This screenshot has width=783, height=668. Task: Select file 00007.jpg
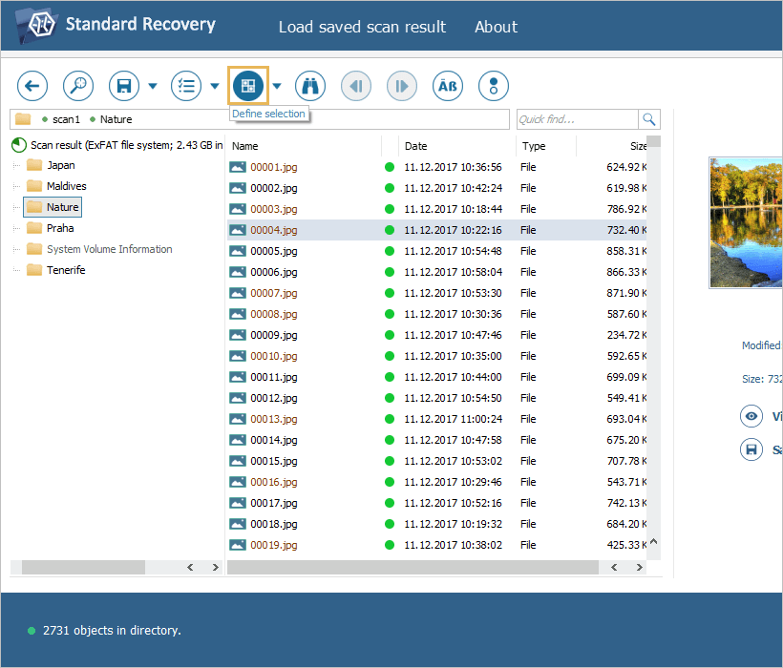click(274, 293)
